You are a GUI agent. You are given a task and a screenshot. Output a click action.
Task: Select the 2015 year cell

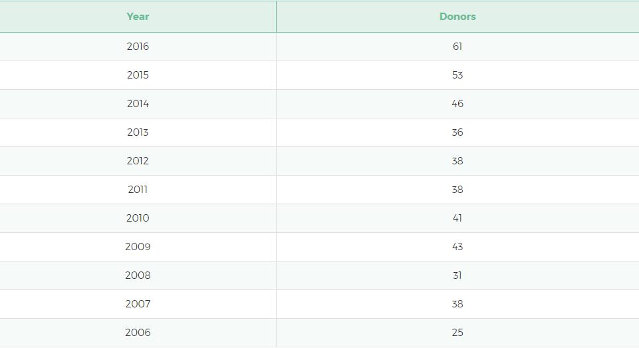138,75
